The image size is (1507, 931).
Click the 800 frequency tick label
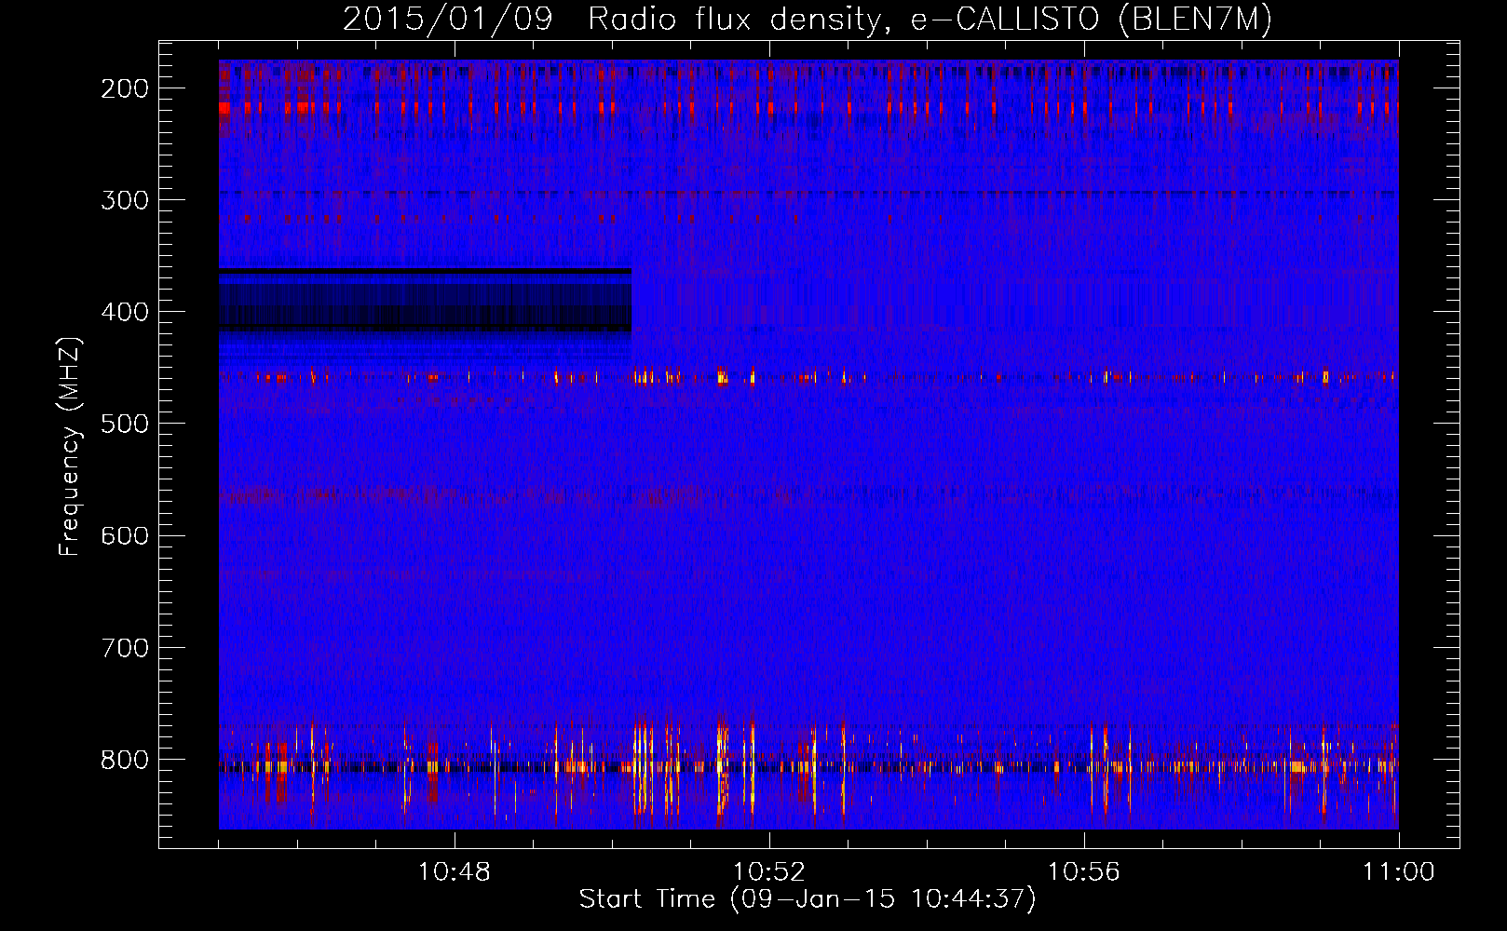[125, 759]
